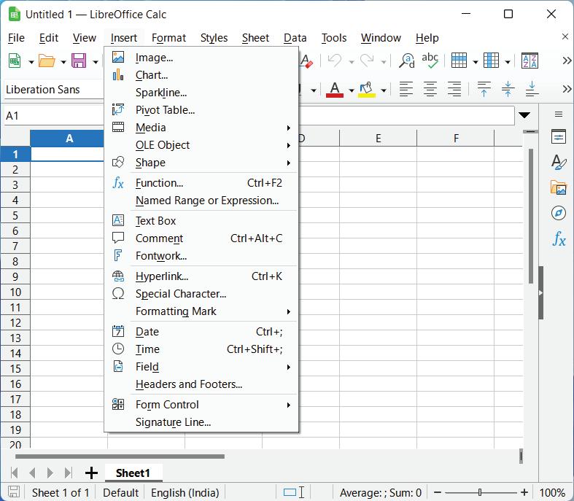
Task: Click the Undo arrow icon
Action: pos(335,61)
